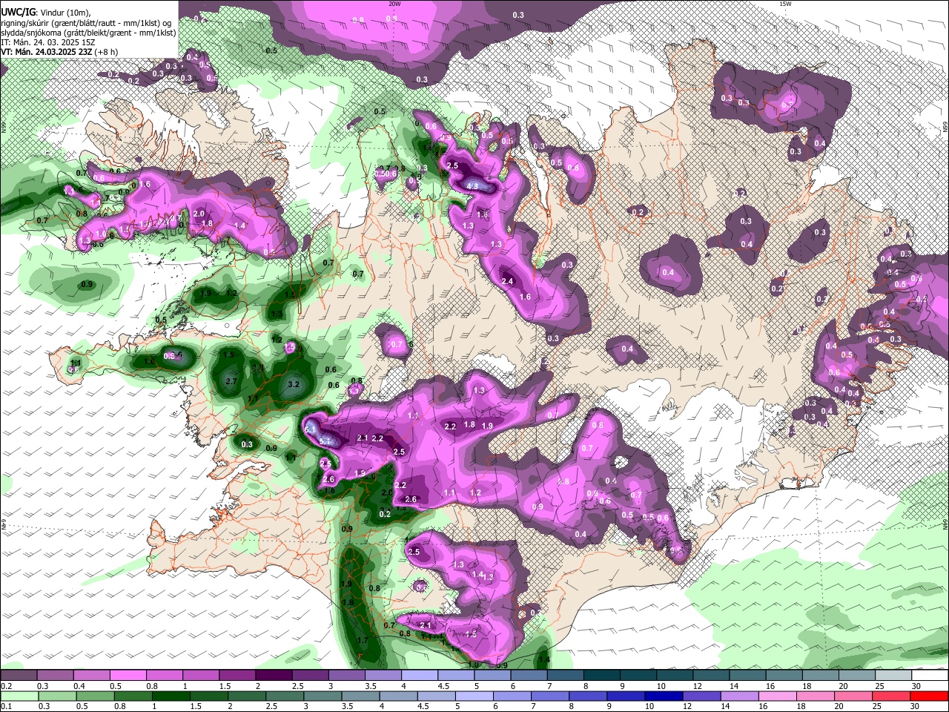Select upper-row bright pink swatch between 0.5 and 0.8
This screenshot has height=712, width=949.
pyautogui.click(x=128, y=675)
